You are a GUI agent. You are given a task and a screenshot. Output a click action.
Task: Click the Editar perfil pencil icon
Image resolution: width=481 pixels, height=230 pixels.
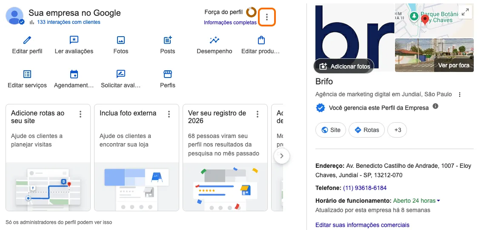[x=27, y=40]
